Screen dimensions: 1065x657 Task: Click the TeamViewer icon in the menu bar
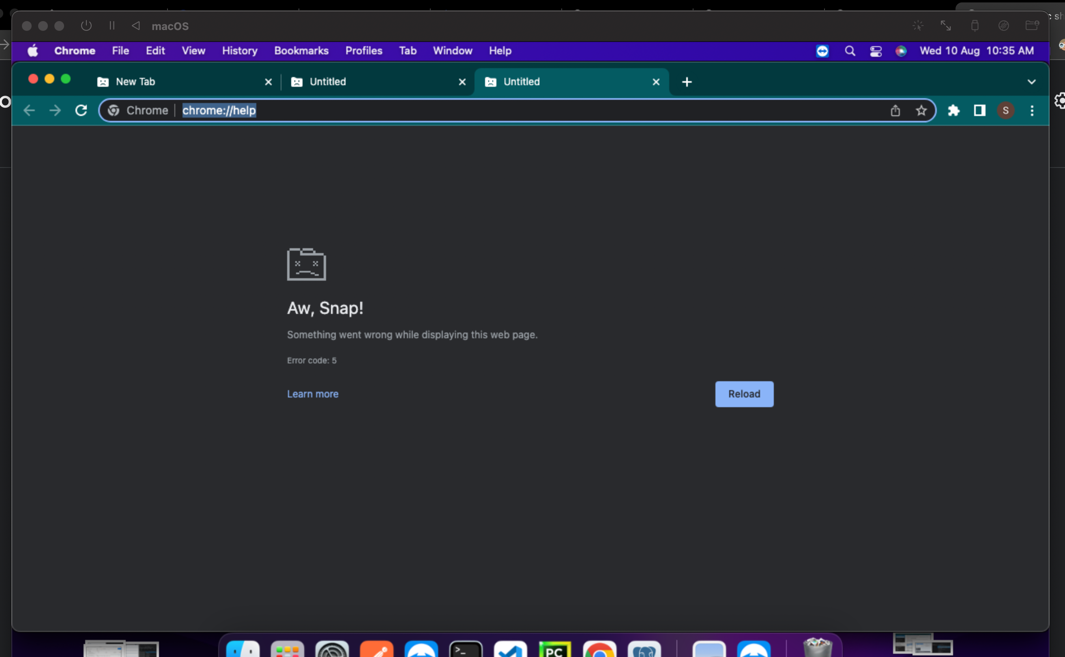(822, 51)
